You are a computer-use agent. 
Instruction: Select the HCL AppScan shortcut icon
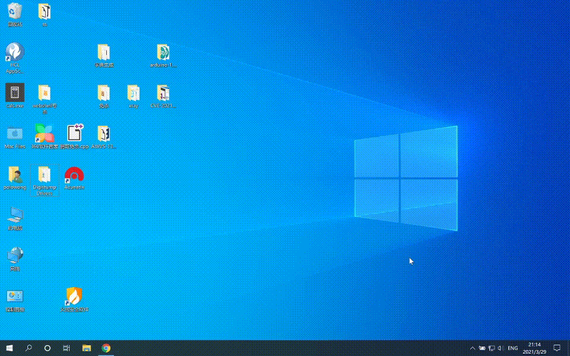pyautogui.click(x=15, y=58)
